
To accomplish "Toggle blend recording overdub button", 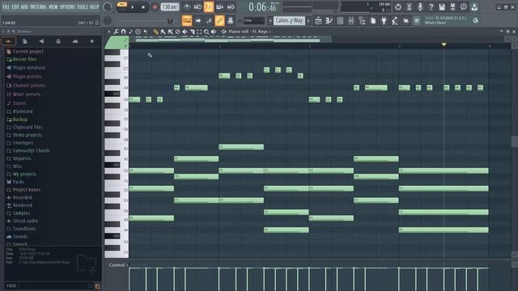I will pos(219,7).
